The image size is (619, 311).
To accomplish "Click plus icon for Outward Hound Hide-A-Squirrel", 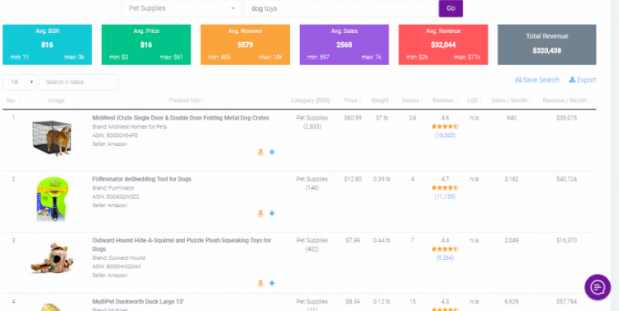I will pyautogui.click(x=272, y=283).
